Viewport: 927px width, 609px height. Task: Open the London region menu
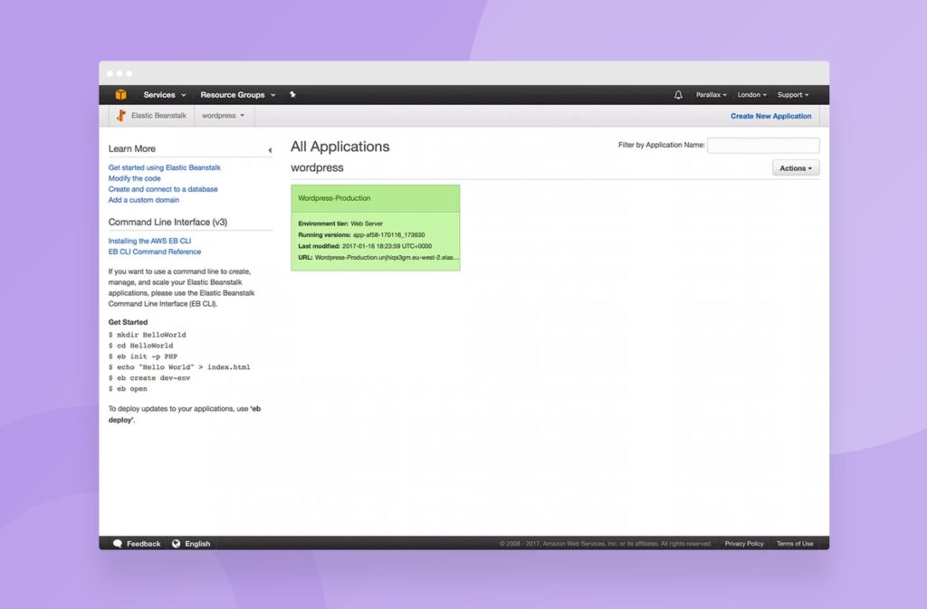(751, 94)
